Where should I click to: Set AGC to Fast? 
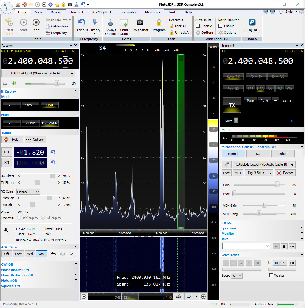(18, 254)
